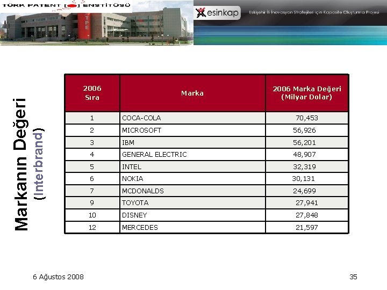
Task: Click rank number 1 in Sıra column
Action: (92, 118)
